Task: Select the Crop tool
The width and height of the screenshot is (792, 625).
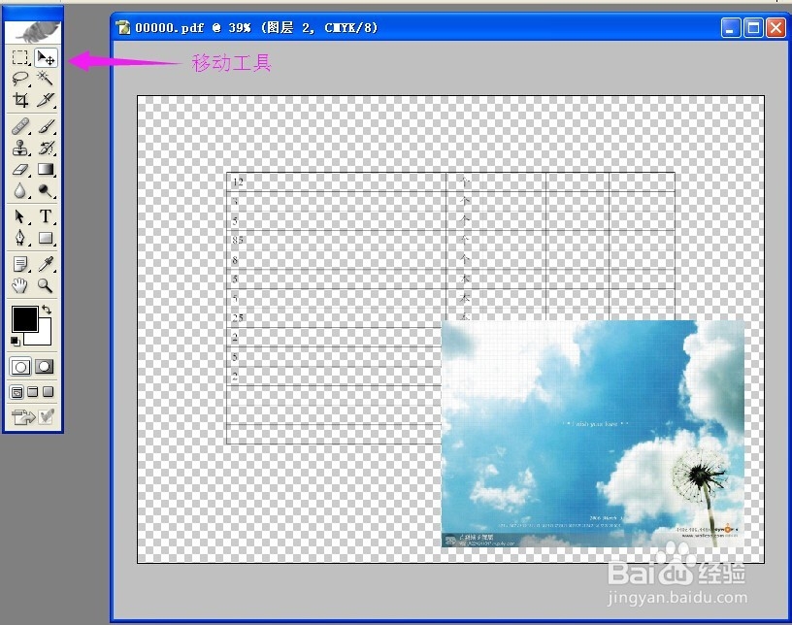Action: click(x=20, y=100)
